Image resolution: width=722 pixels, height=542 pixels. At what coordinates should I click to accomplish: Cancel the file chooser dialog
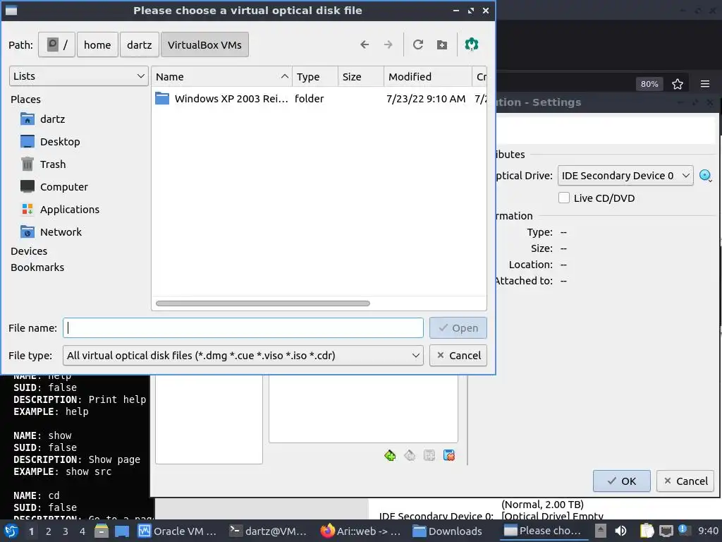pos(458,356)
